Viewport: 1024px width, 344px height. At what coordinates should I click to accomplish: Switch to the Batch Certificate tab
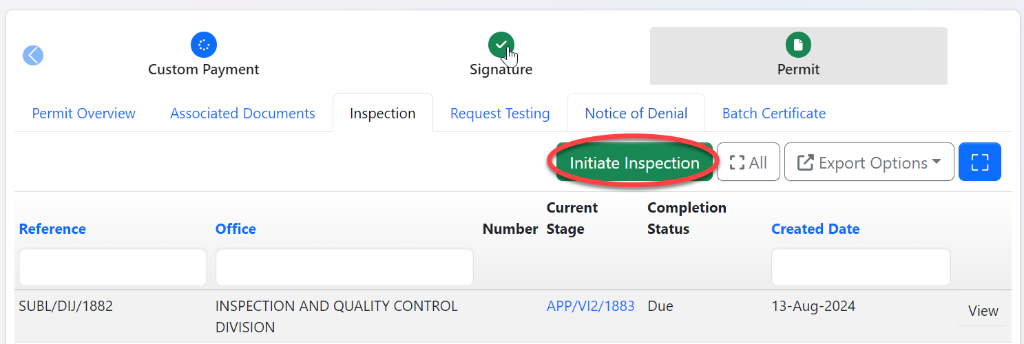click(x=773, y=114)
